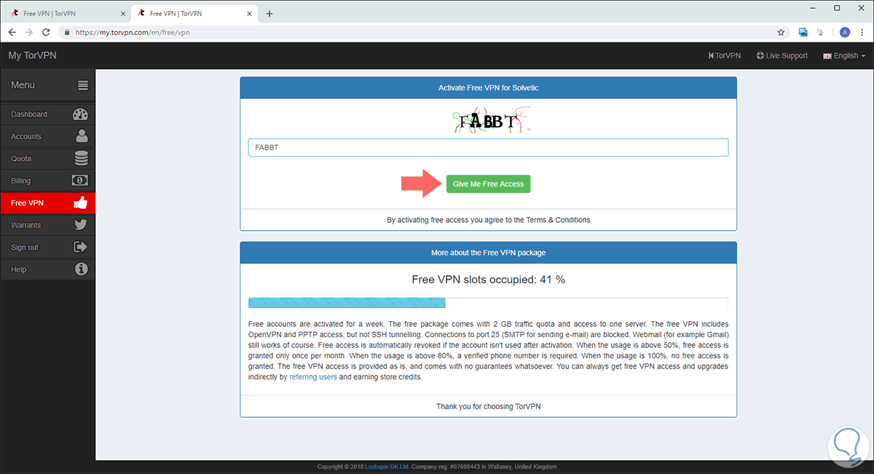Toggle the Menu hamburger icon
The height and width of the screenshot is (474, 874).
(83, 85)
